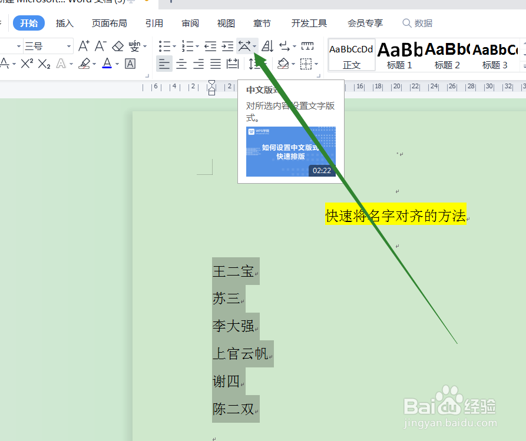Click the decrease font size icon
The width and height of the screenshot is (526, 441).
pyautogui.click(x=100, y=46)
